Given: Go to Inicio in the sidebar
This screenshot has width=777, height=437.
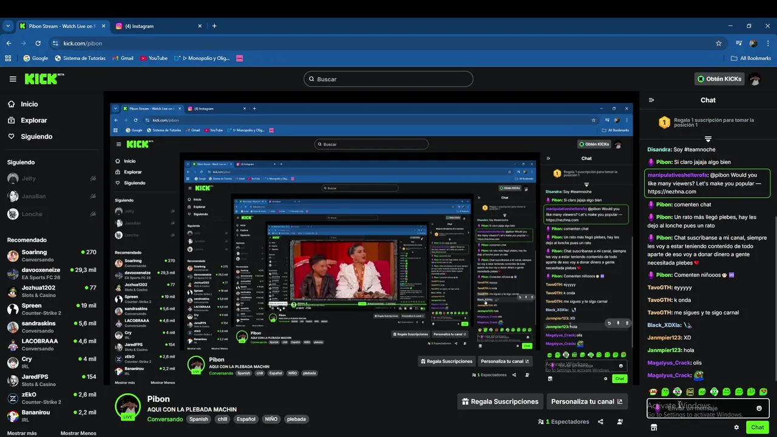Looking at the screenshot, I should click(29, 104).
